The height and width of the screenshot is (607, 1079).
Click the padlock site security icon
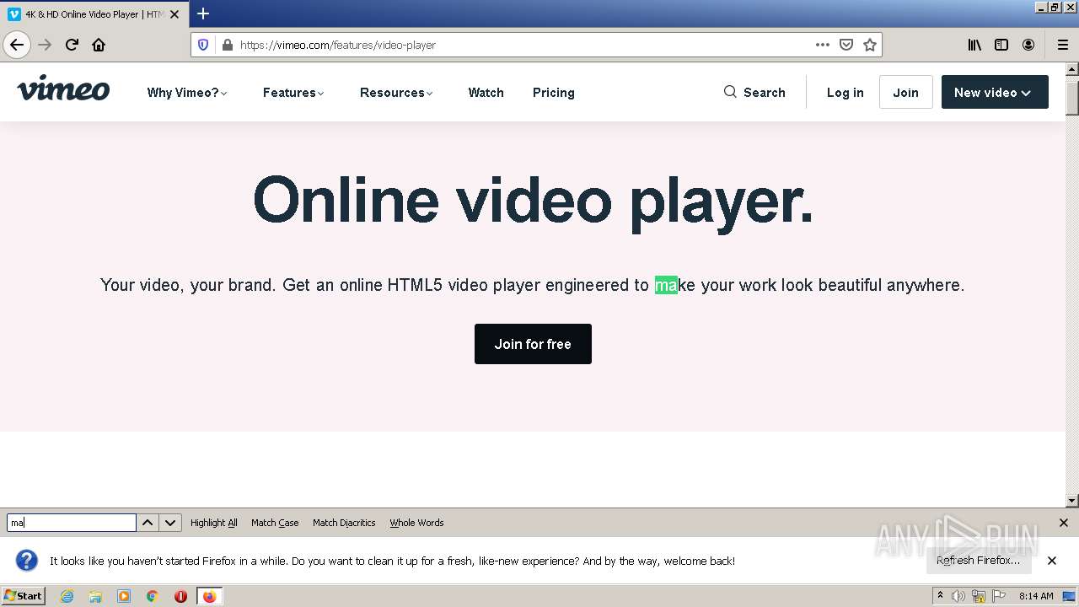(227, 45)
